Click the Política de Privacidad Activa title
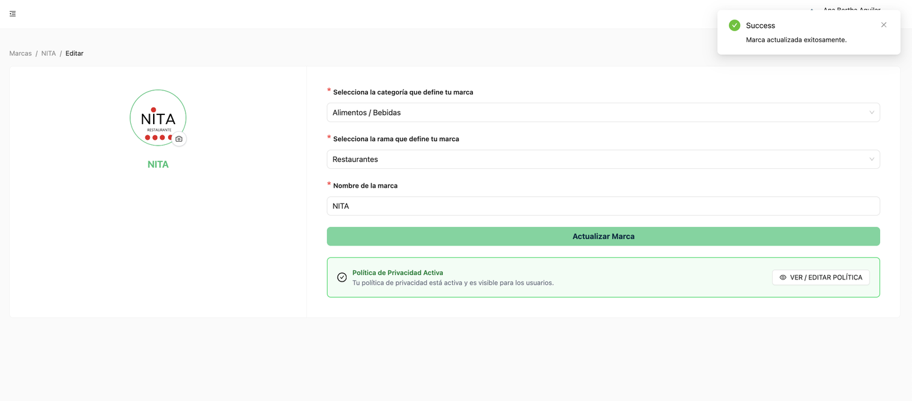The image size is (912, 401). pyautogui.click(x=397, y=273)
